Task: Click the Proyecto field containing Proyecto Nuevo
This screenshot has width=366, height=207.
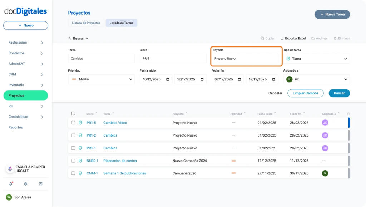Action: click(246, 59)
